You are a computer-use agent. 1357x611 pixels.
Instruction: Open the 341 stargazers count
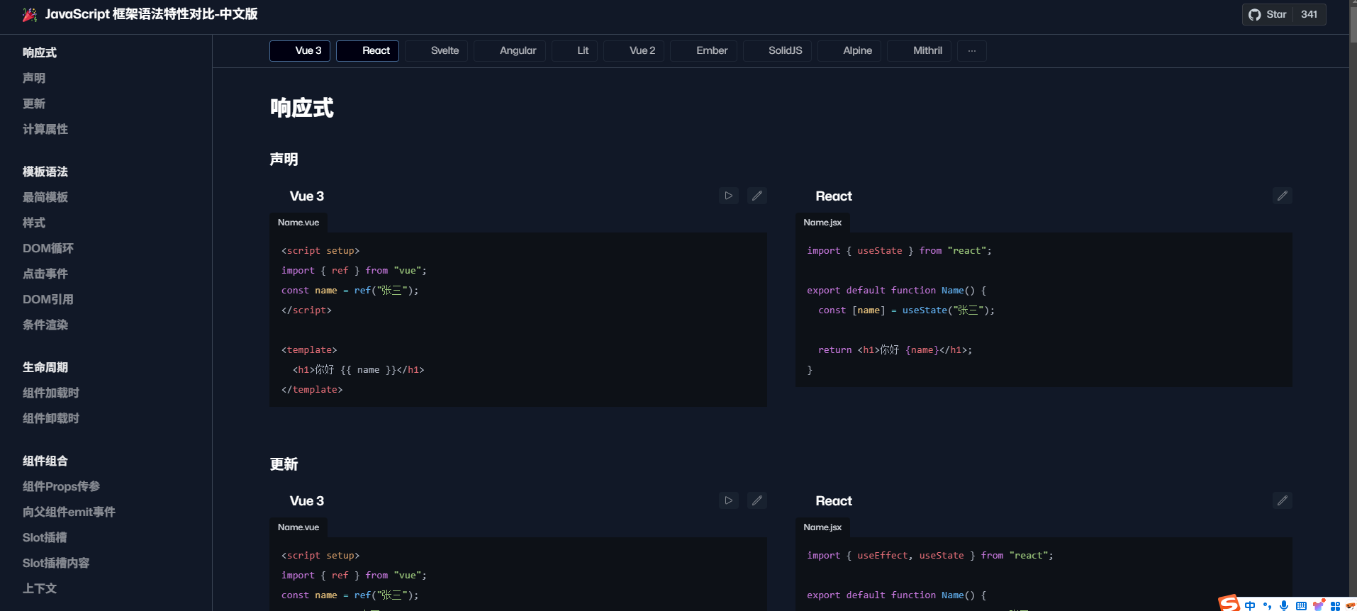(1309, 15)
